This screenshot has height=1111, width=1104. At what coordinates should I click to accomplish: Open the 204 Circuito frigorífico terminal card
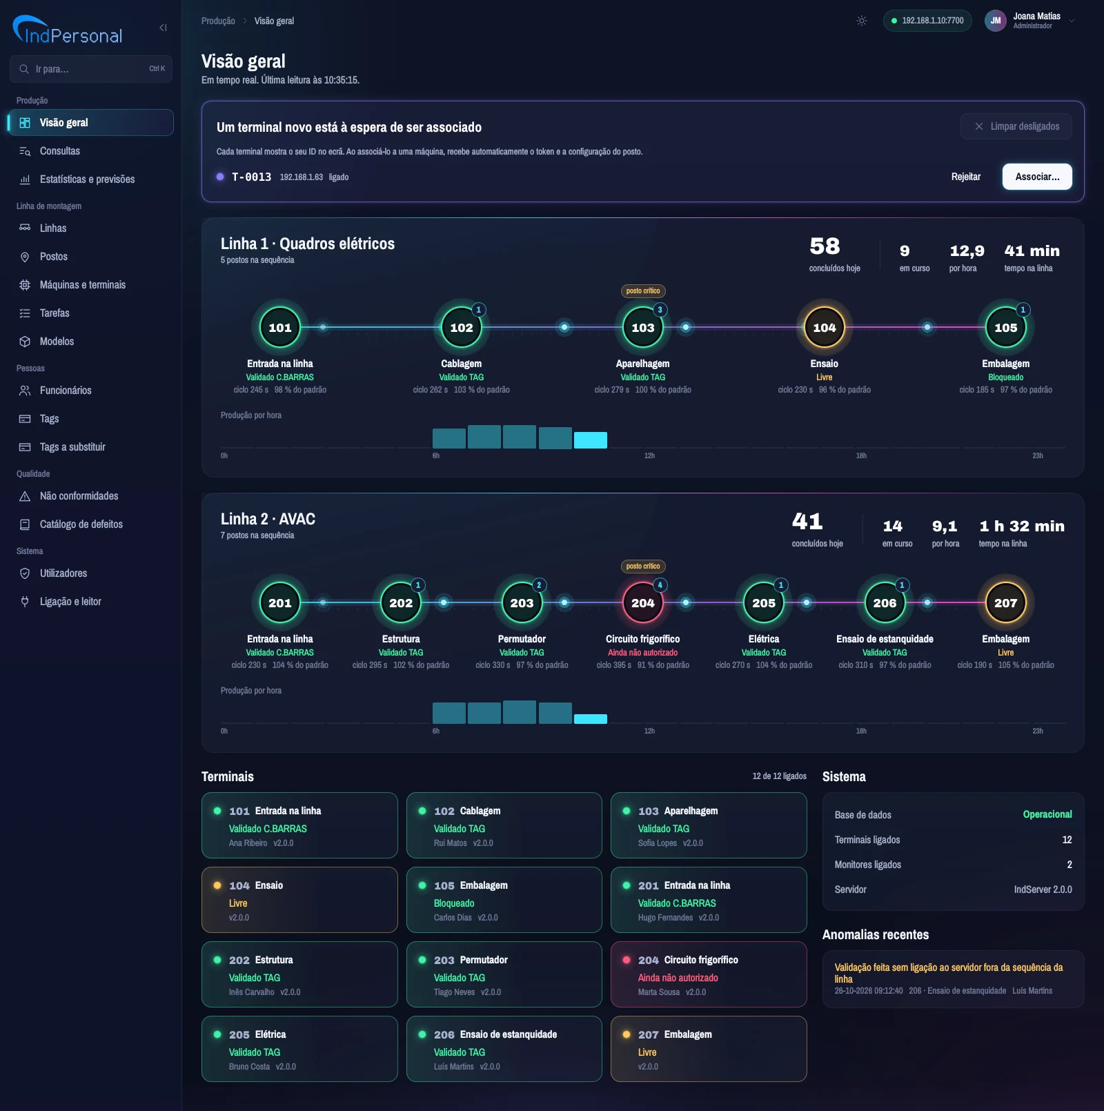709,974
